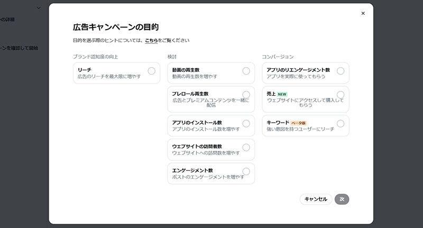Select the 売上 radio button
This screenshot has height=228, width=423.
[x=341, y=95]
